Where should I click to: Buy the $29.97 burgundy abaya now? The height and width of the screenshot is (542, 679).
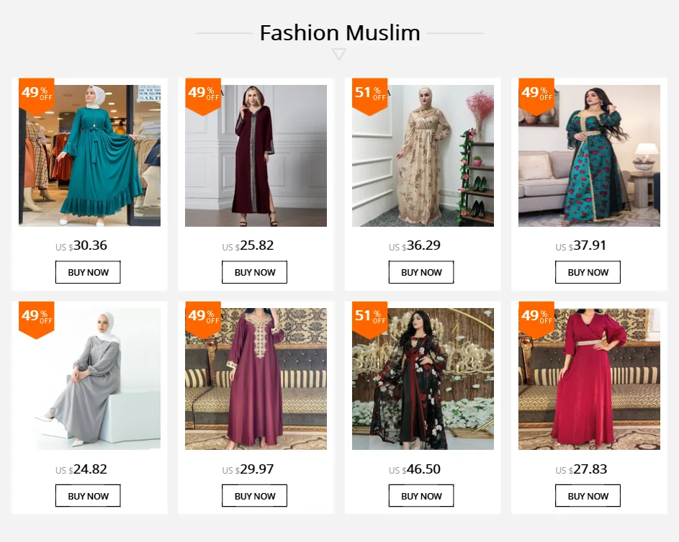pyautogui.click(x=255, y=496)
